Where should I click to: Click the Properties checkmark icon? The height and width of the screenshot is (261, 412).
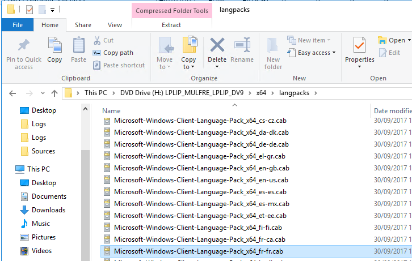coord(359,45)
